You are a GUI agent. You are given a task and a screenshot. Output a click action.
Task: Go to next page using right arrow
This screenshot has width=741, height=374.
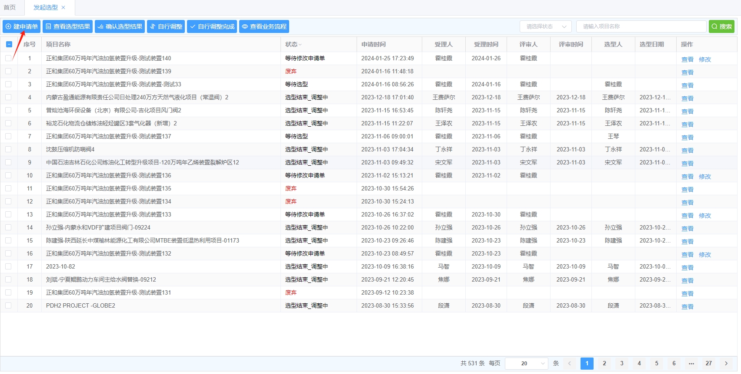(x=726, y=363)
